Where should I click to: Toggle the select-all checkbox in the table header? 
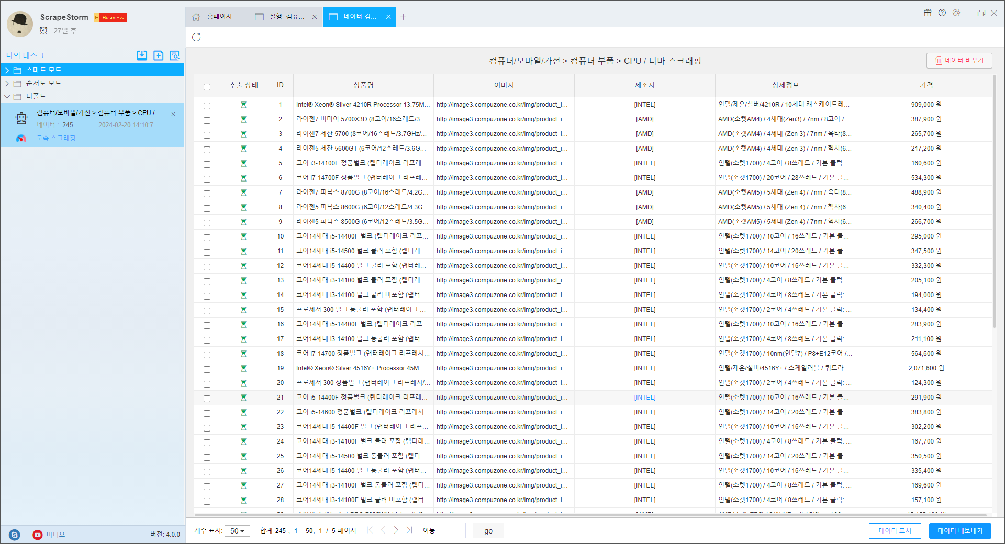coord(207,87)
